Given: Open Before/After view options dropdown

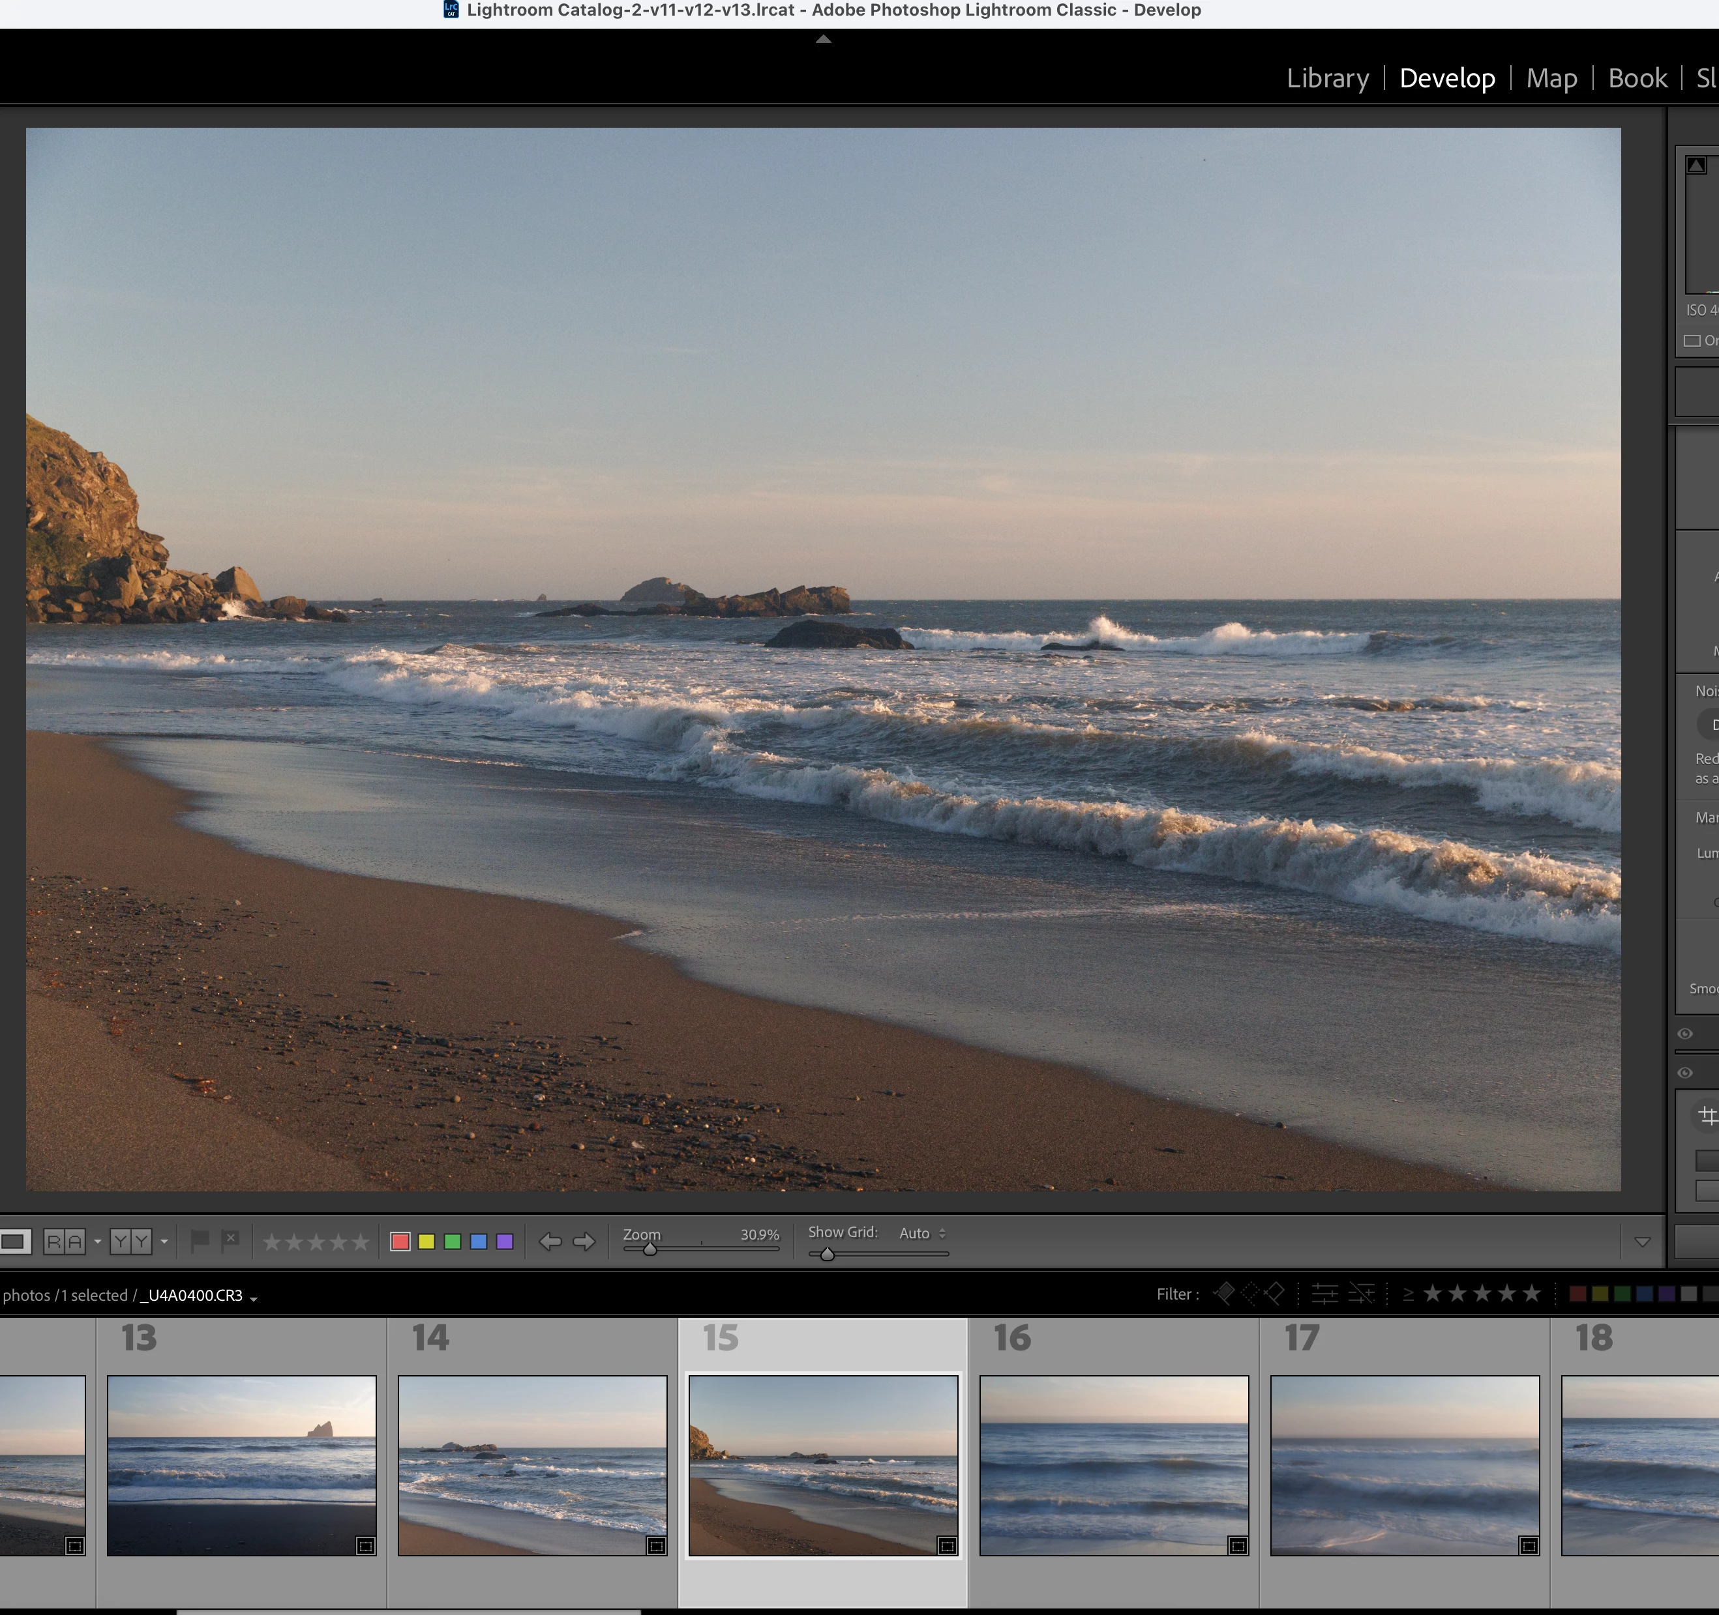Looking at the screenshot, I should (x=164, y=1243).
